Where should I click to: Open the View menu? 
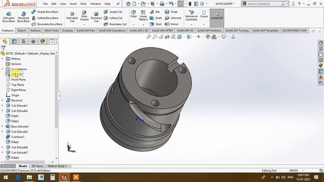pyautogui.click(x=63, y=4)
